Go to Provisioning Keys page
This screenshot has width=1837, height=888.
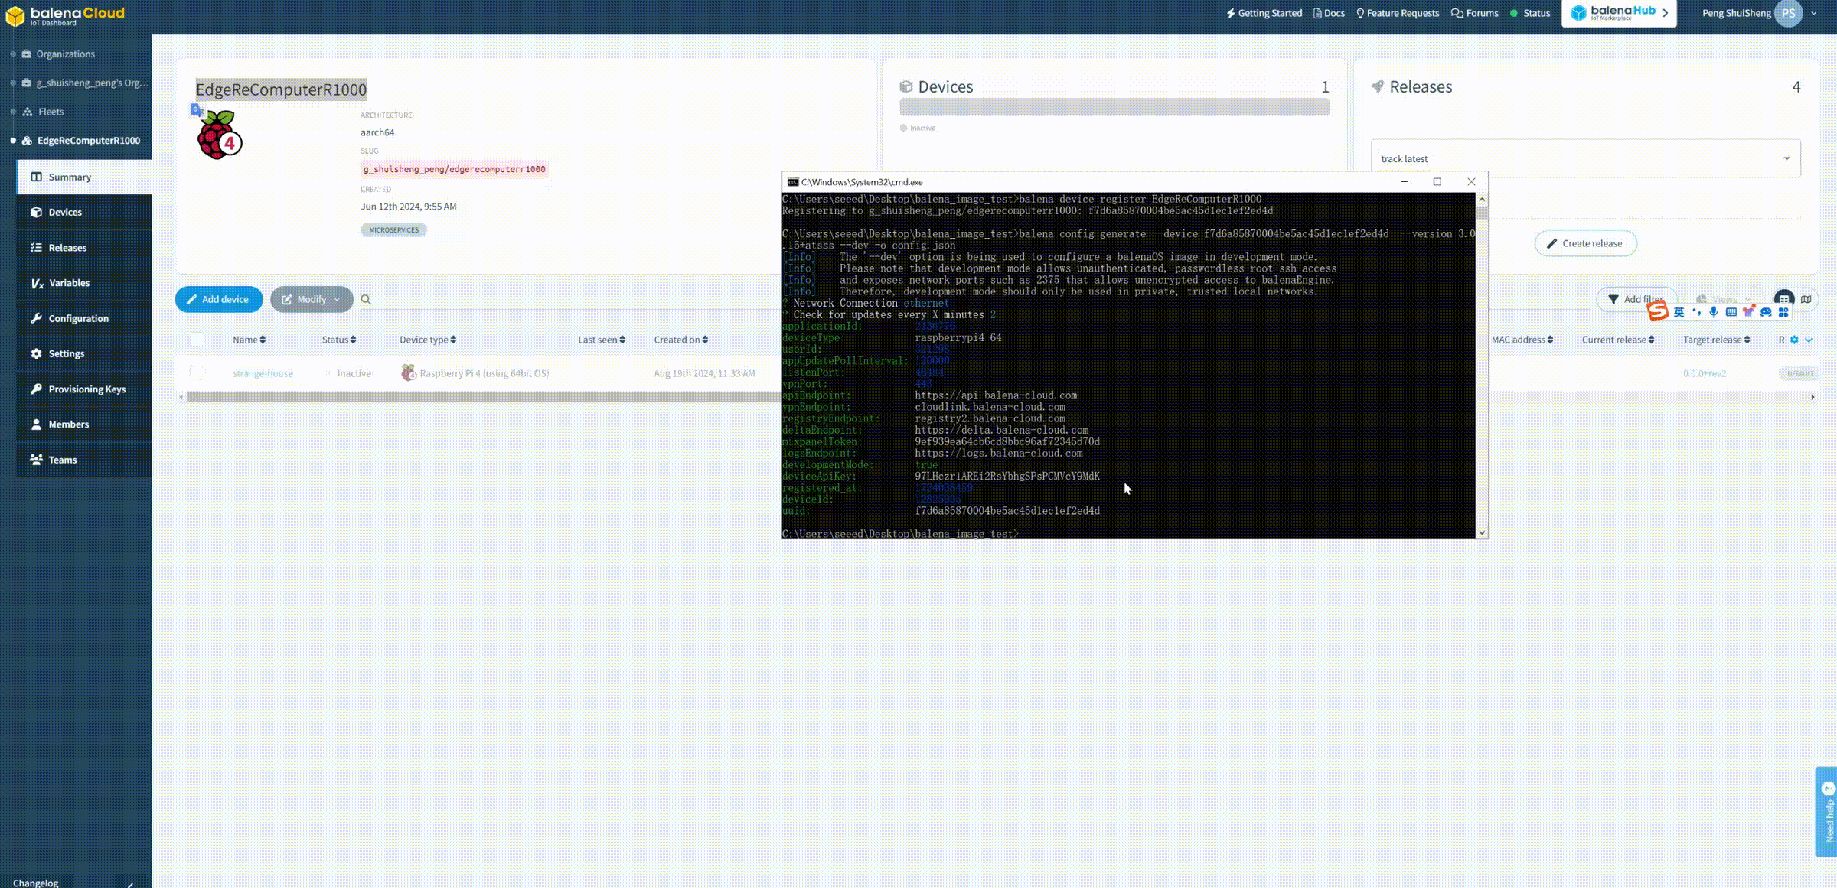pyautogui.click(x=86, y=389)
